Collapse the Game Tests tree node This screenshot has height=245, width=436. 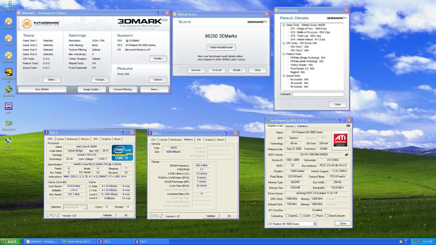click(x=284, y=25)
